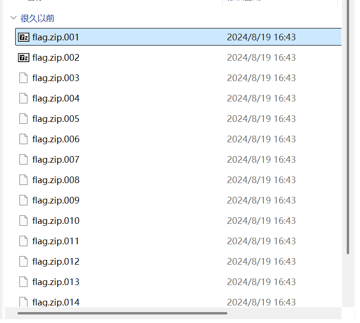Screen dimensions: 360x323
Task: Click the file icon of flag.zip.008
Action: coord(23,180)
